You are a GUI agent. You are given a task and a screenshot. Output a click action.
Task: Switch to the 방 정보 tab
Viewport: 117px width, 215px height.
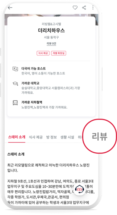pos(51,137)
